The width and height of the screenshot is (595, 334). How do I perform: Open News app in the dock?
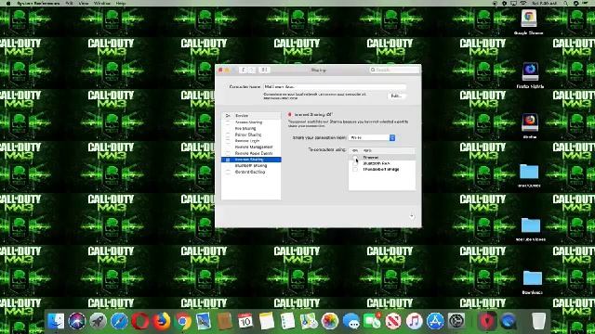(393, 321)
